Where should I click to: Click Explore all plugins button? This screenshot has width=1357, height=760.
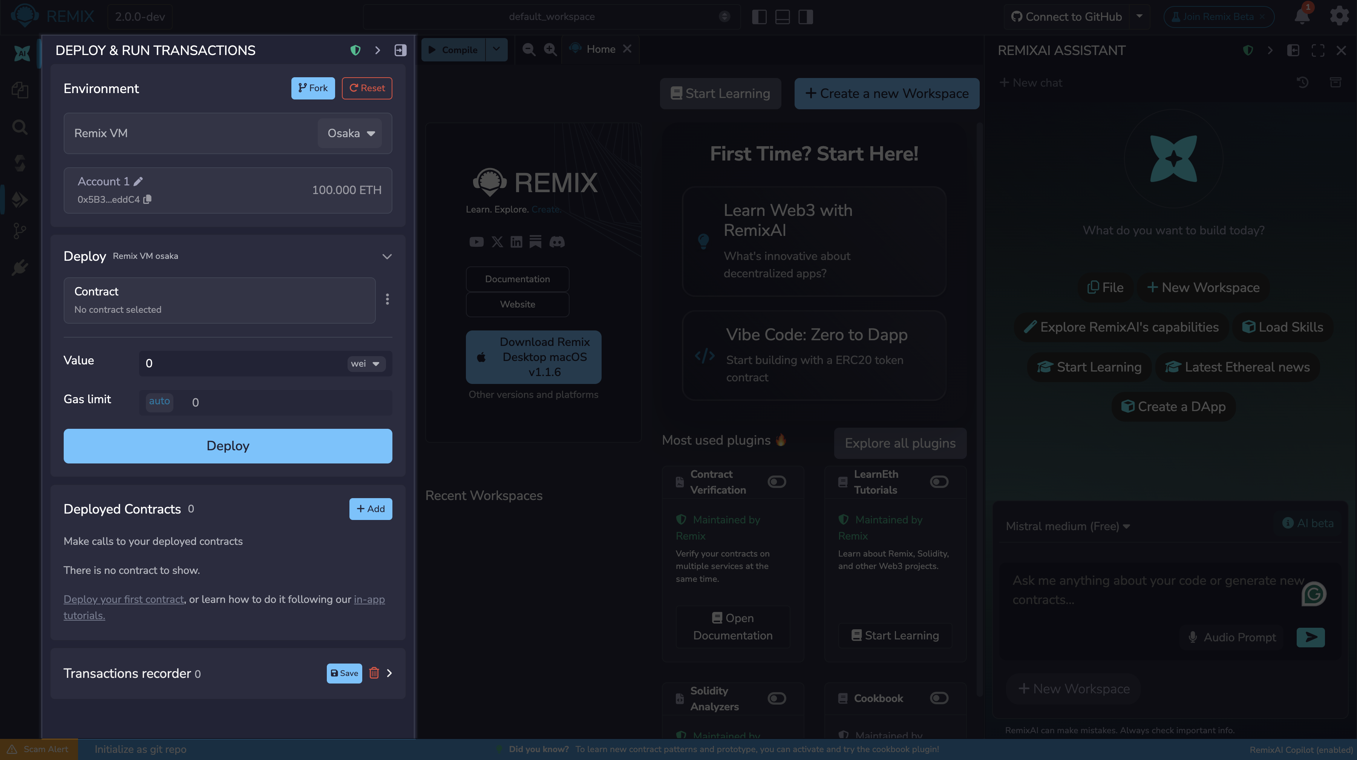900,443
